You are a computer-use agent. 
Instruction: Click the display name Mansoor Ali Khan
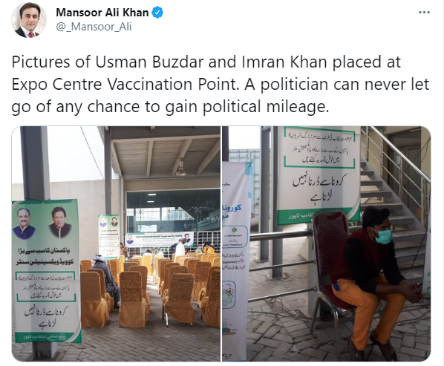coord(102,13)
